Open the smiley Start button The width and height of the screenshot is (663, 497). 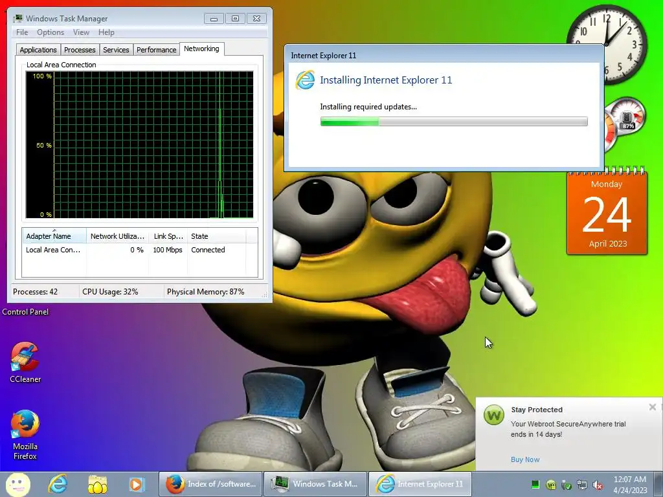17,484
